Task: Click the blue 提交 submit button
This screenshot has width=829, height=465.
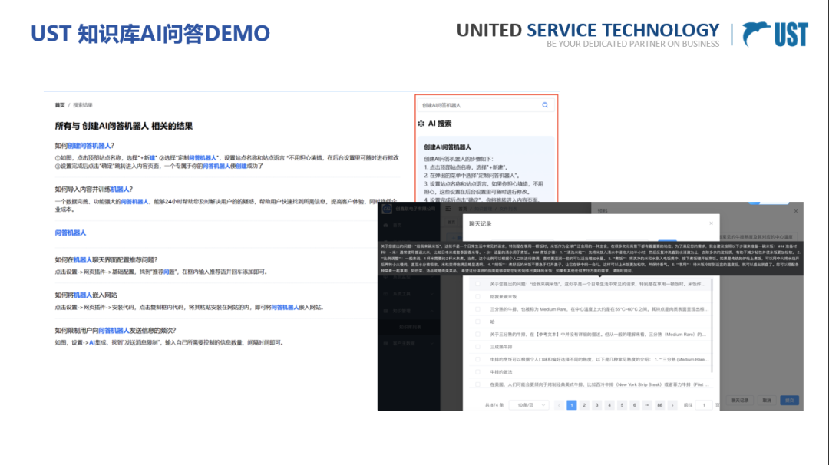Action: point(789,401)
